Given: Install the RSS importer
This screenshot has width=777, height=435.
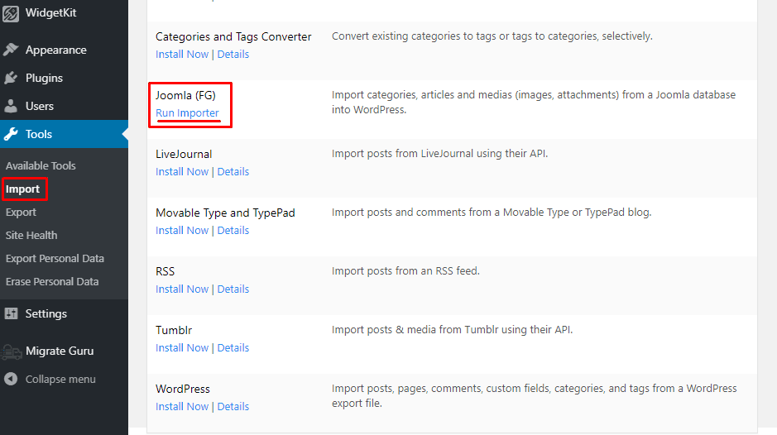Looking at the screenshot, I should [x=182, y=289].
